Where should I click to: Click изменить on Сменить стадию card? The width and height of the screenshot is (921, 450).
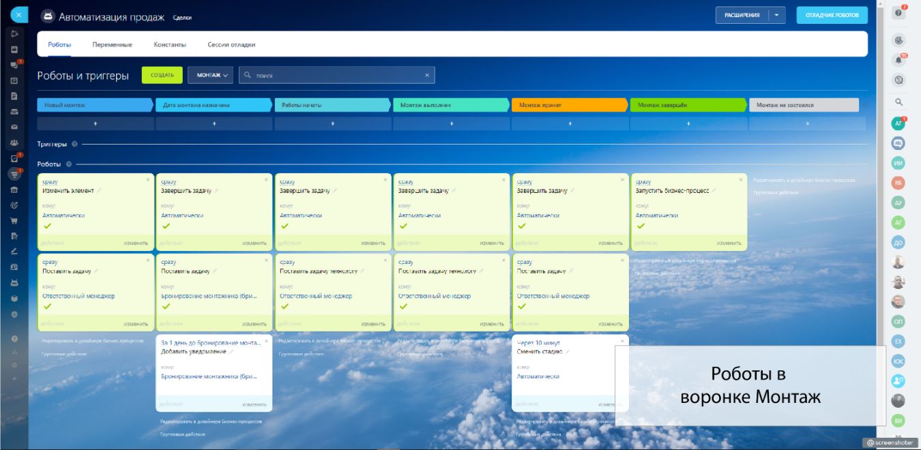point(611,404)
